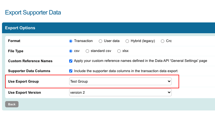Untick the apply custom reference names checkbox
Viewport: 215px width, 115px height.
71,61
